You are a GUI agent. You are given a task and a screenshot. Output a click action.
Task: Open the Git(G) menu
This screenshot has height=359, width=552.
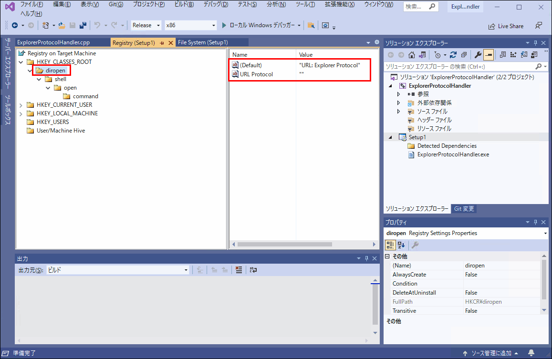(116, 4)
